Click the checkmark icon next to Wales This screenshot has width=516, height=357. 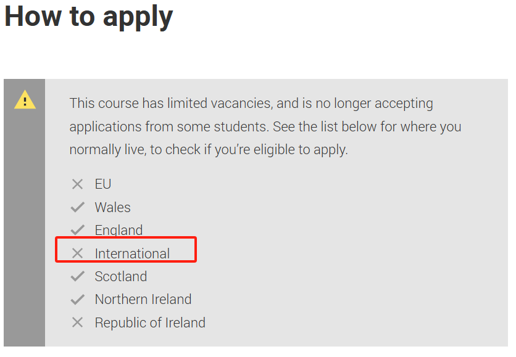[x=78, y=207]
